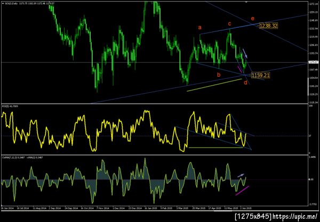The image size is (320, 222).
Task: Click the 2 Jun 2015 date label
Action: (246, 208)
